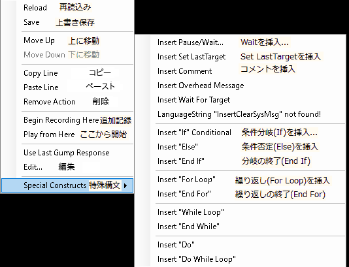Select the Save menu entry
This screenshot has width=349, height=267.
coord(67,22)
